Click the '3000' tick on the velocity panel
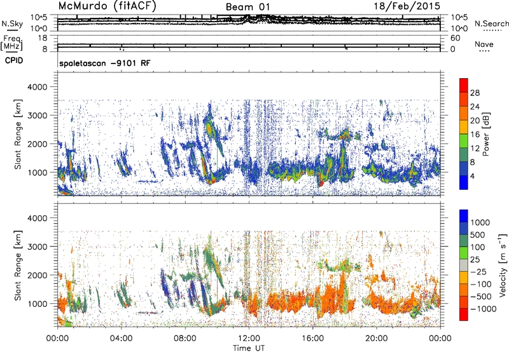The height and width of the screenshot is (352, 509). click(38, 247)
